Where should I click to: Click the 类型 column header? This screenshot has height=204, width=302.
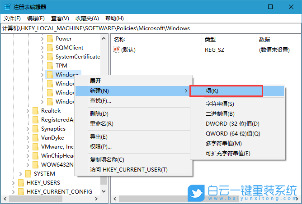[229, 40]
